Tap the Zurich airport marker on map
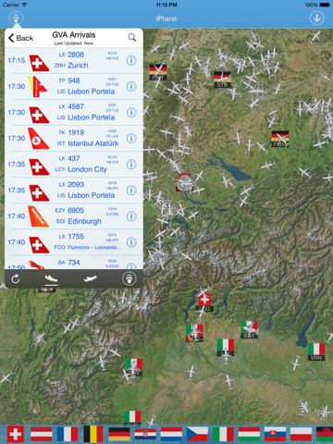The height and width of the screenshot is (444, 333). 185,183
